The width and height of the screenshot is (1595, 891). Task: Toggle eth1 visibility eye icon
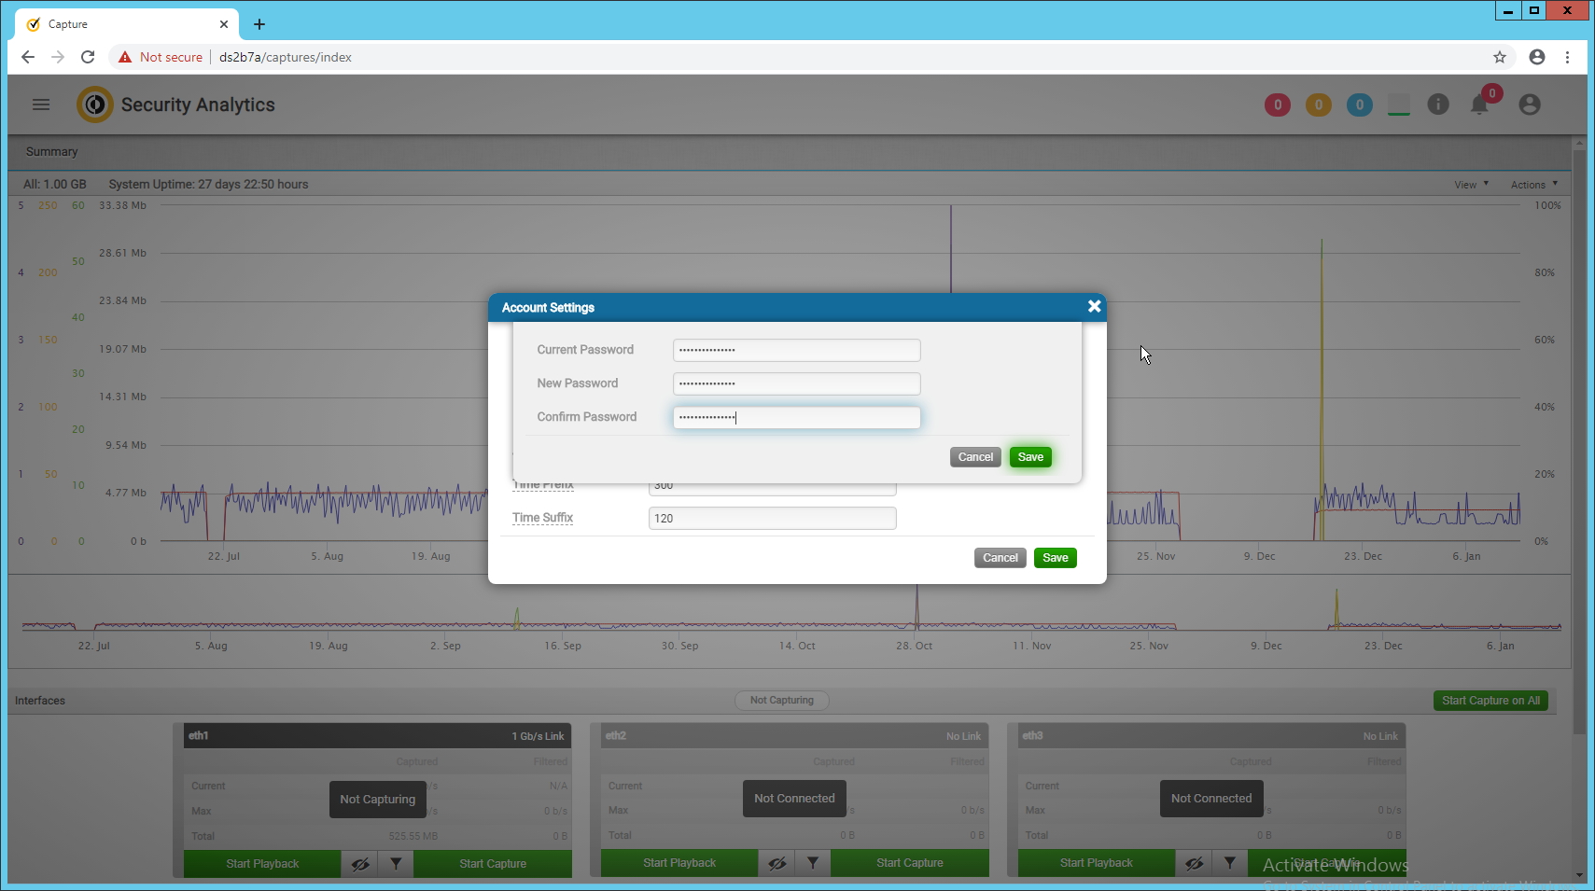[360, 864]
